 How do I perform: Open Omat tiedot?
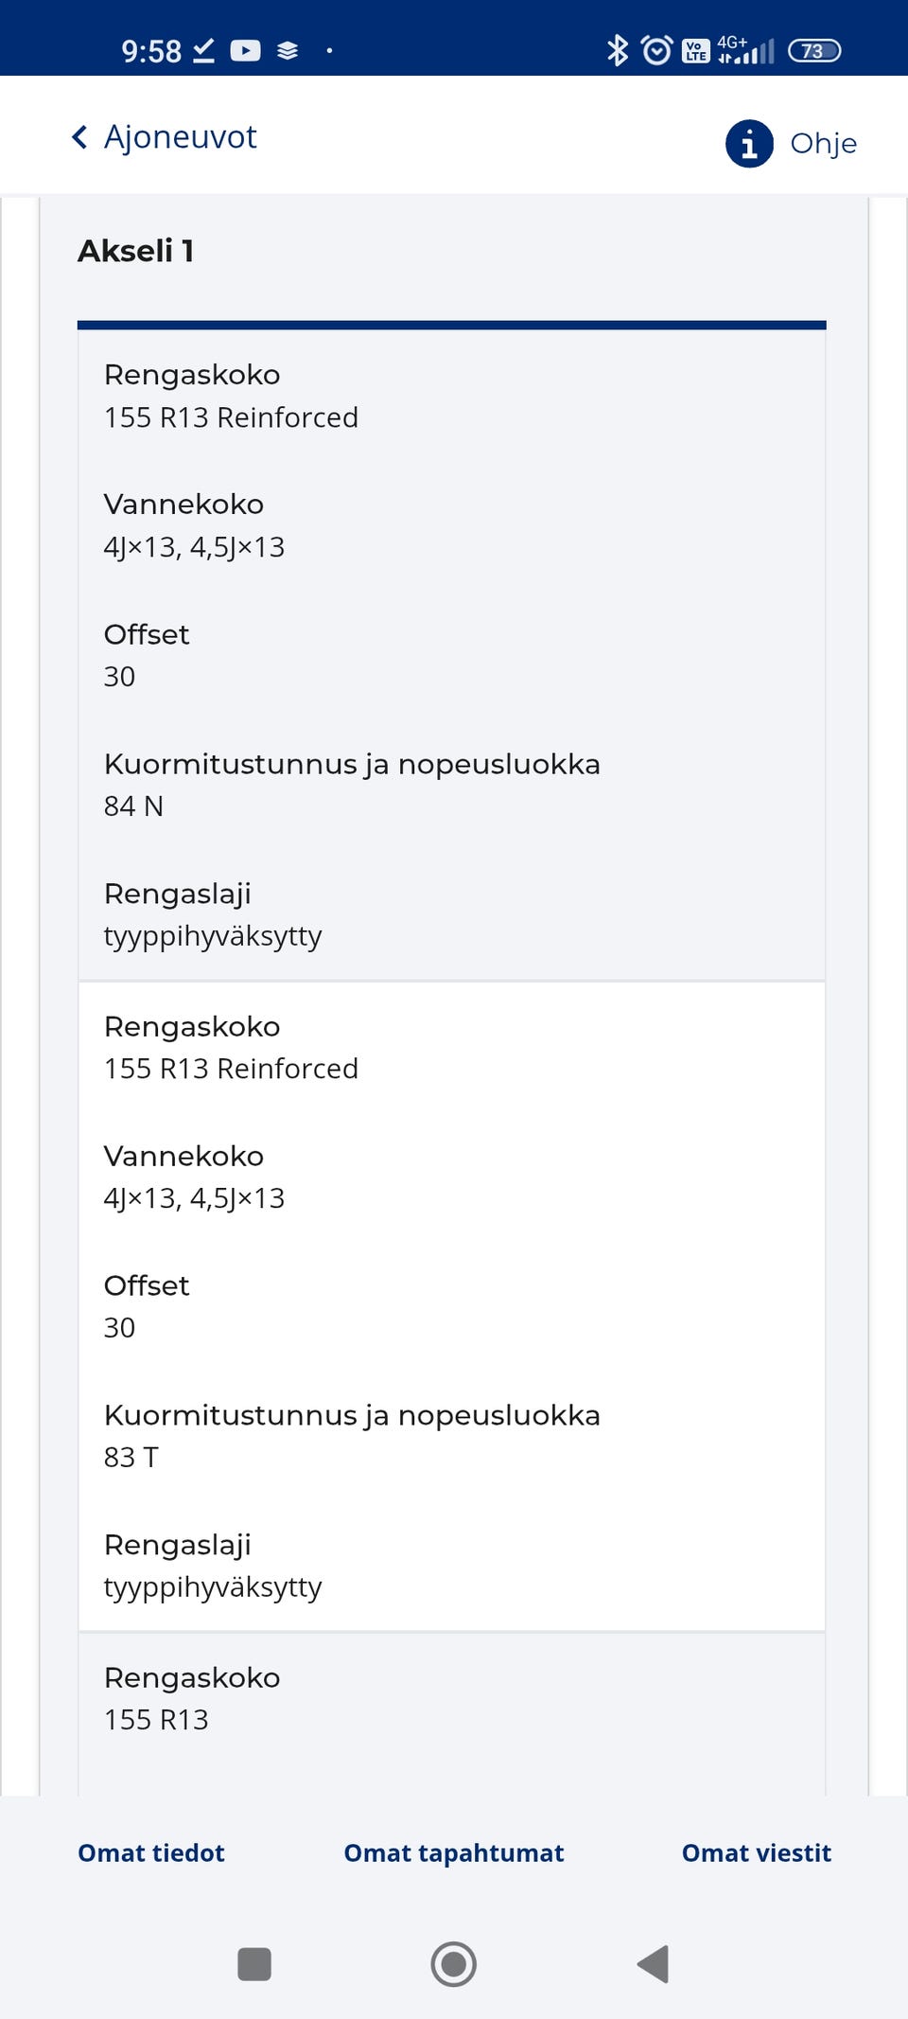pos(149,1852)
